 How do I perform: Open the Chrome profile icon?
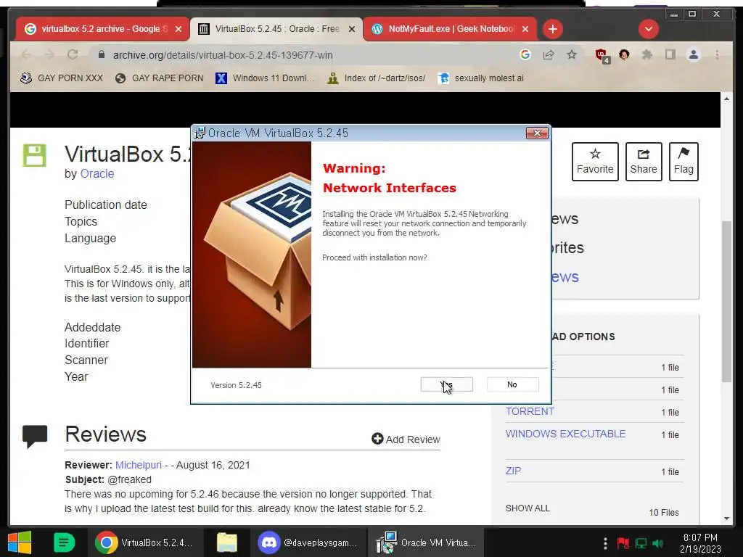[693, 55]
